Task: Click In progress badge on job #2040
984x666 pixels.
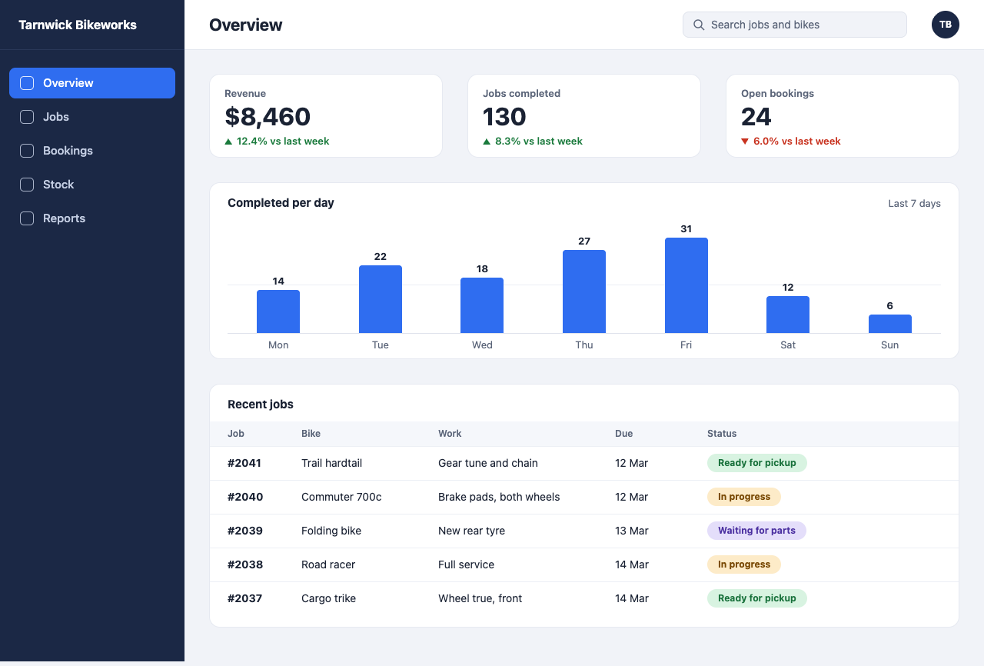Action: pos(744,497)
